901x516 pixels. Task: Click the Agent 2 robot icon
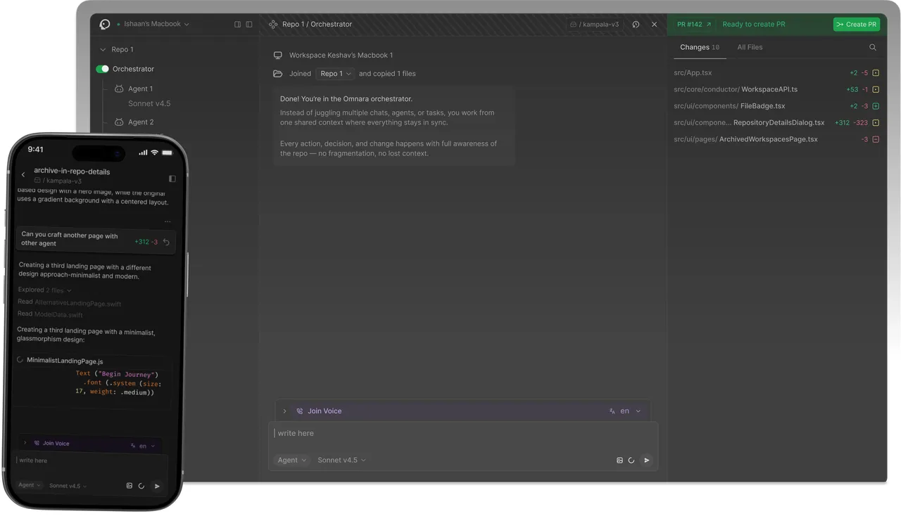pyautogui.click(x=119, y=122)
